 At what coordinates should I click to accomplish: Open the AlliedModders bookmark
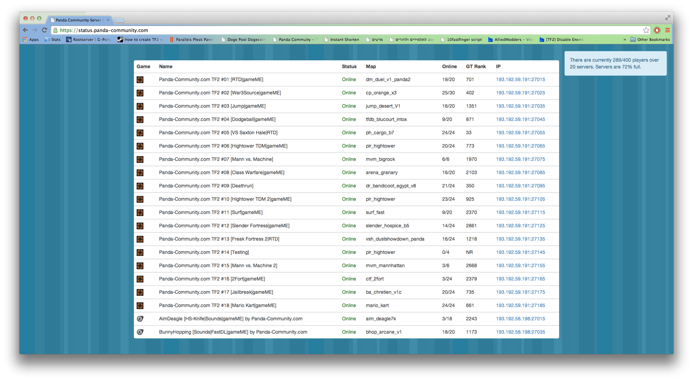pyautogui.click(x=510, y=40)
